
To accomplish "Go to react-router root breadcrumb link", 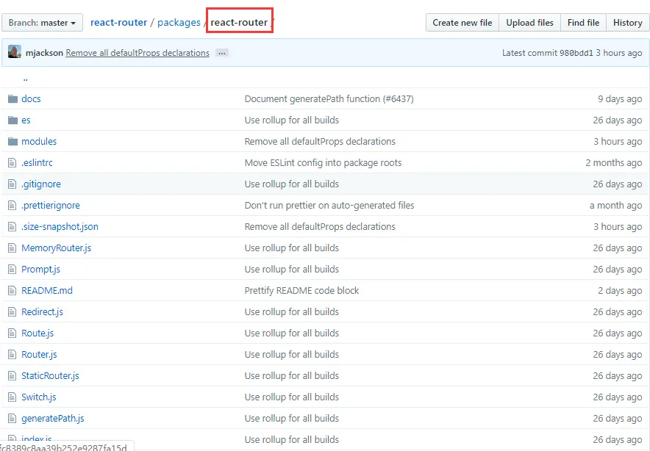I will coord(118,22).
